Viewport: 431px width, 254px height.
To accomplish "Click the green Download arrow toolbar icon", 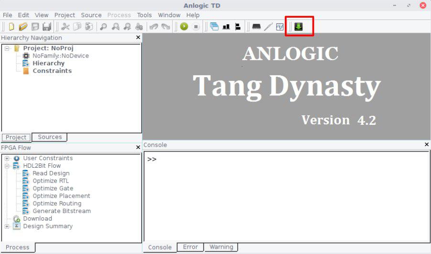I will click(299, 27).
